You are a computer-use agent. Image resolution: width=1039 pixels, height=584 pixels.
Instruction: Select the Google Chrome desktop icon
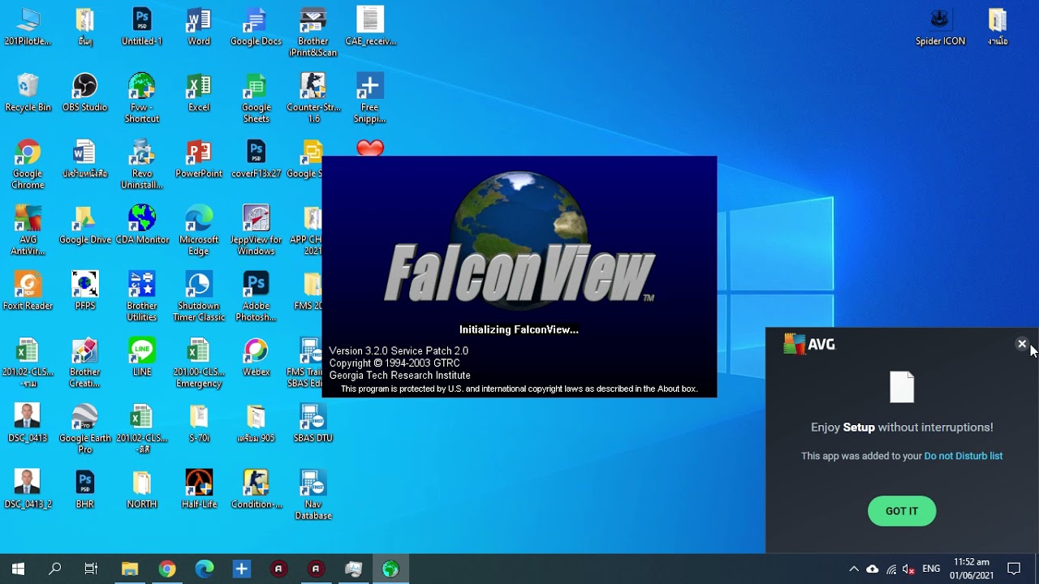pyautogui.click(x=28, y=164)
